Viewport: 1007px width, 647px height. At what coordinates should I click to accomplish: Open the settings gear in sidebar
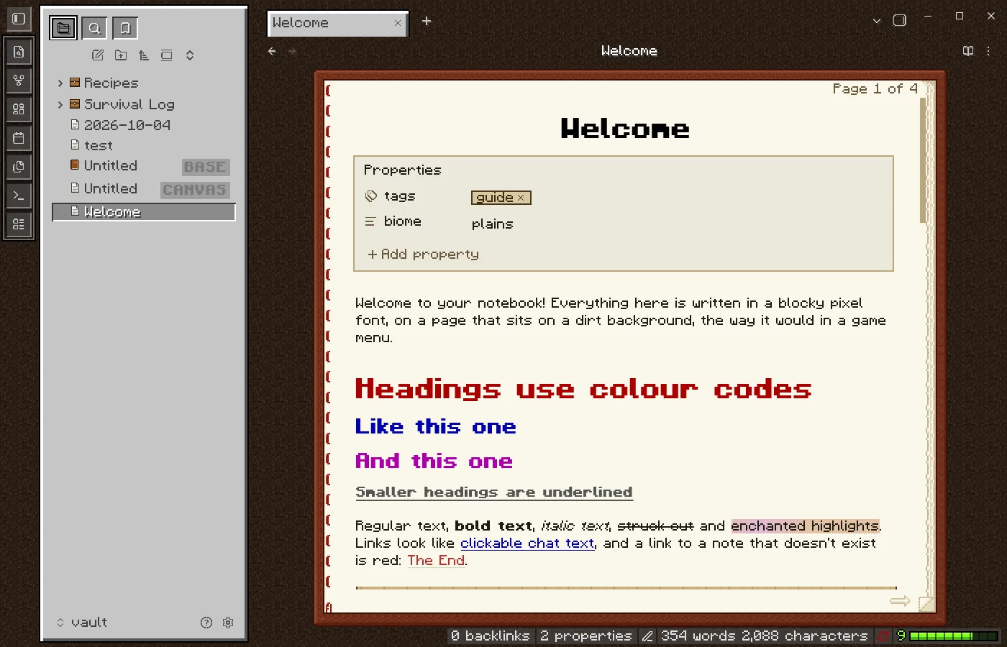point(228,623)
